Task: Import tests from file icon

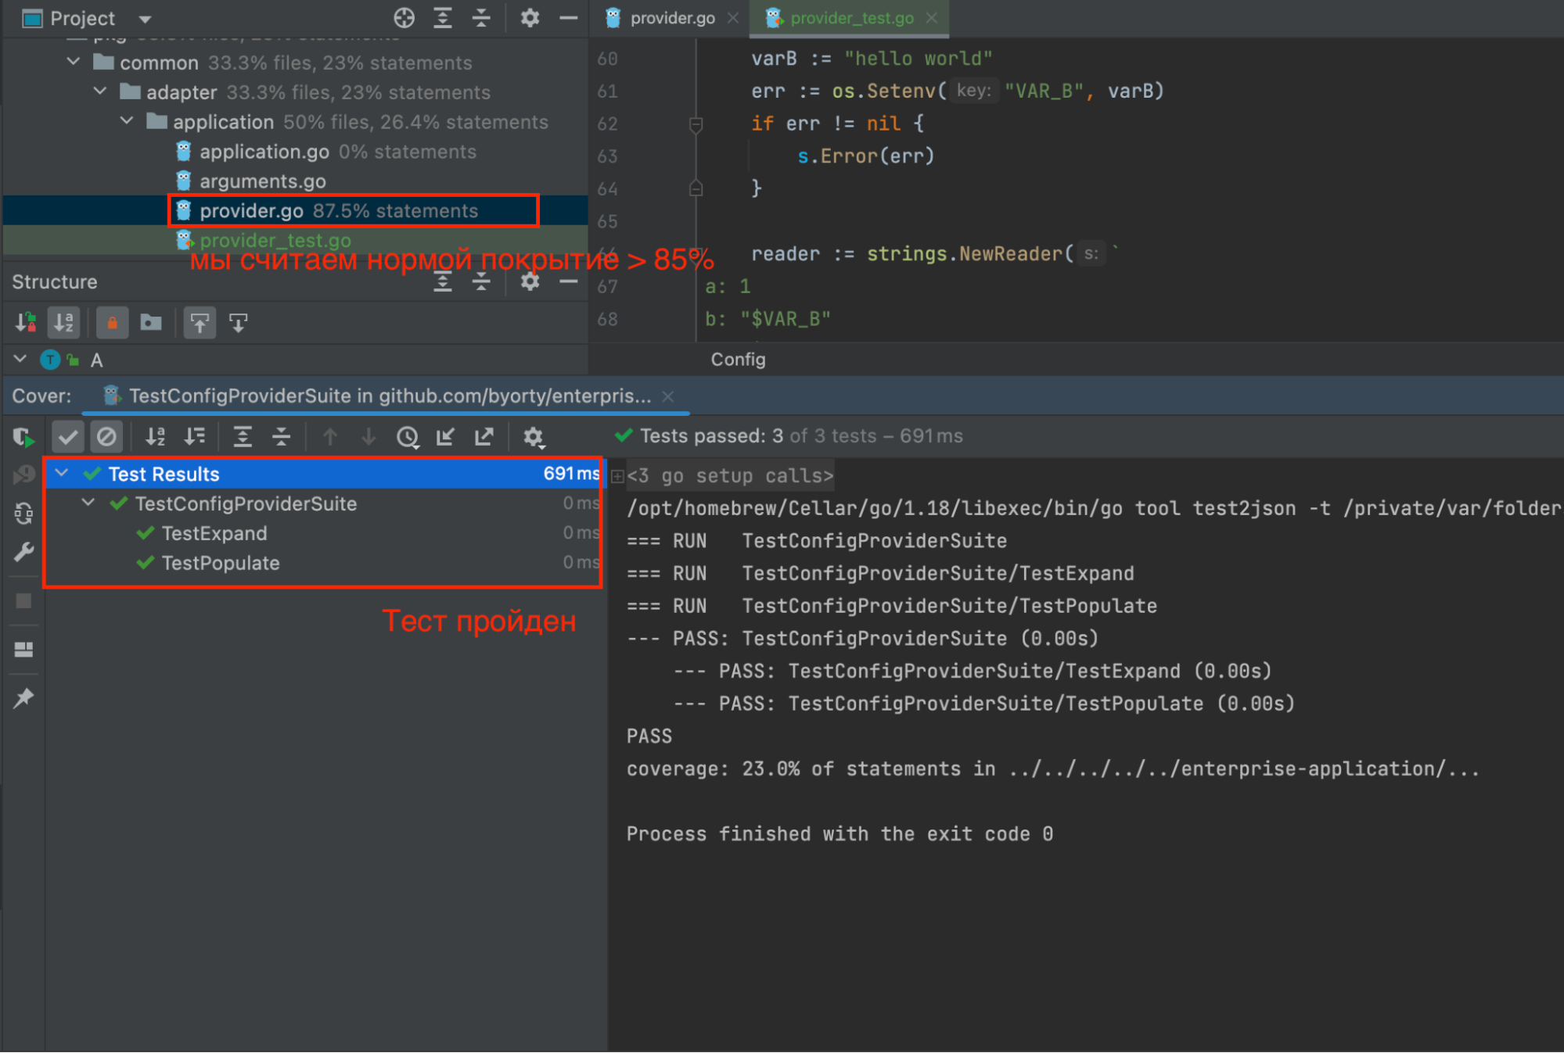Action: [445, 436]
